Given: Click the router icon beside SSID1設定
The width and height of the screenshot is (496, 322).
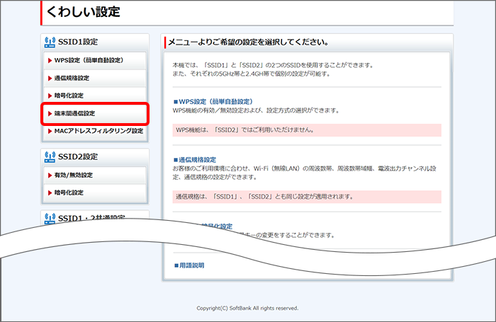Looking at the screenshot, I should 50,42.
